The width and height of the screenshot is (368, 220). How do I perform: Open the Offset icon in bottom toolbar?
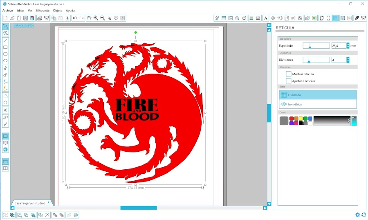(x=76, y=215)
